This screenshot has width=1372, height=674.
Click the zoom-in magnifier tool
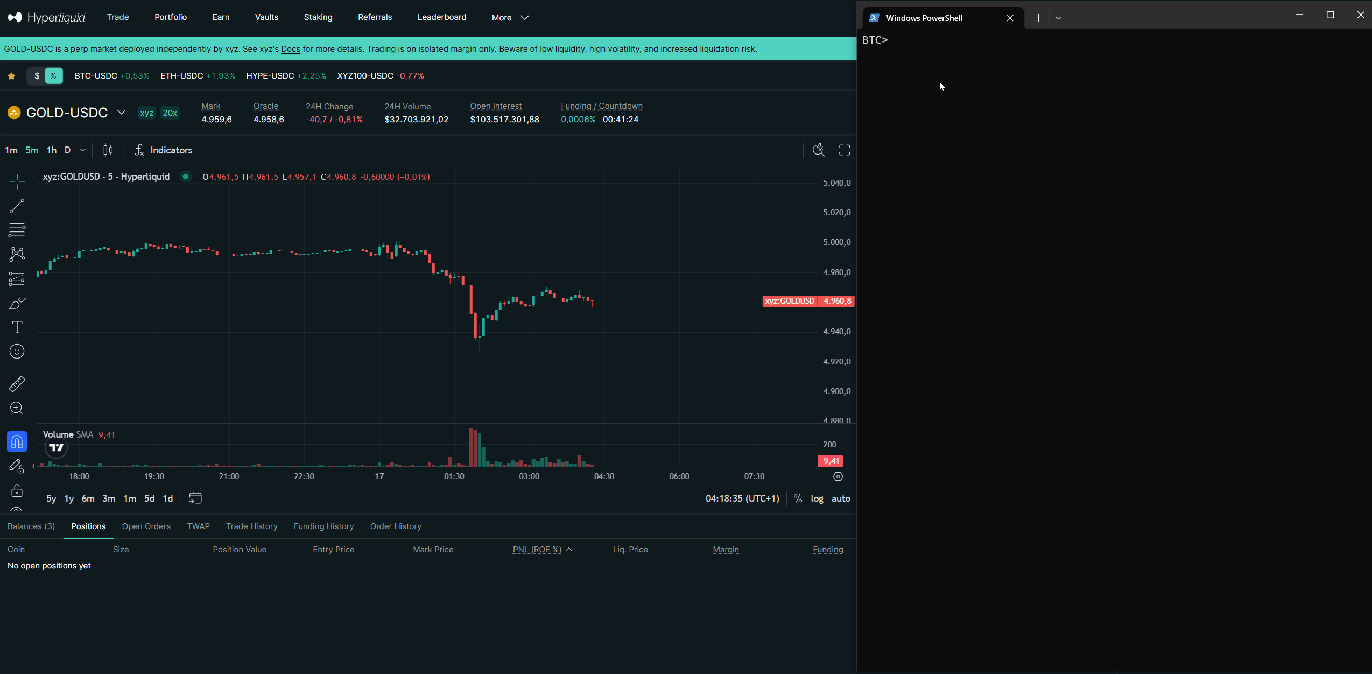click(x=16, y=408)
